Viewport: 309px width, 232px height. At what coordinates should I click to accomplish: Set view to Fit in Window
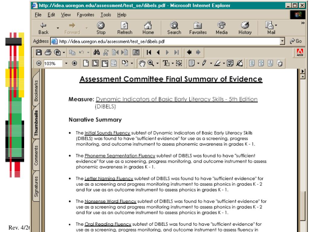click(95, 63)
